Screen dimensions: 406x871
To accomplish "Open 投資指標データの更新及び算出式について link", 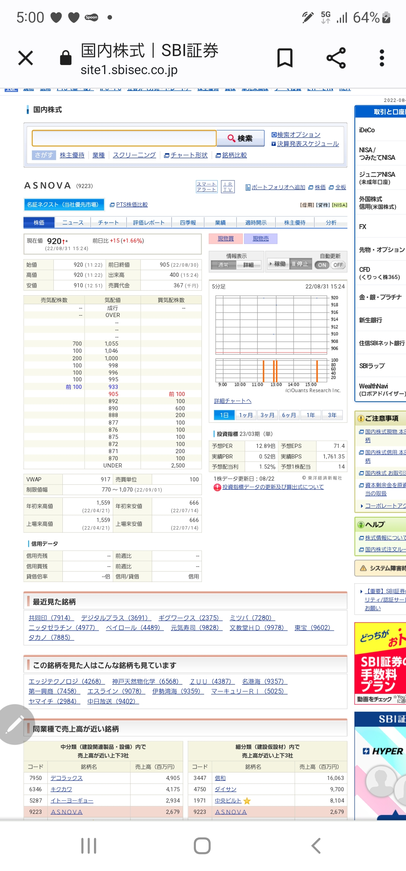I will (273, 487).
